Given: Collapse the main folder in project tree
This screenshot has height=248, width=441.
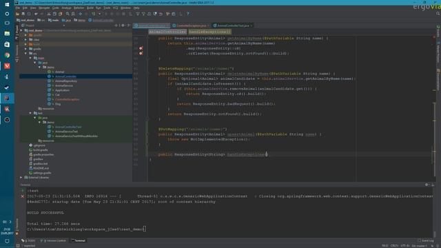Looking at the screenshot, I should (x=30, y=58).
